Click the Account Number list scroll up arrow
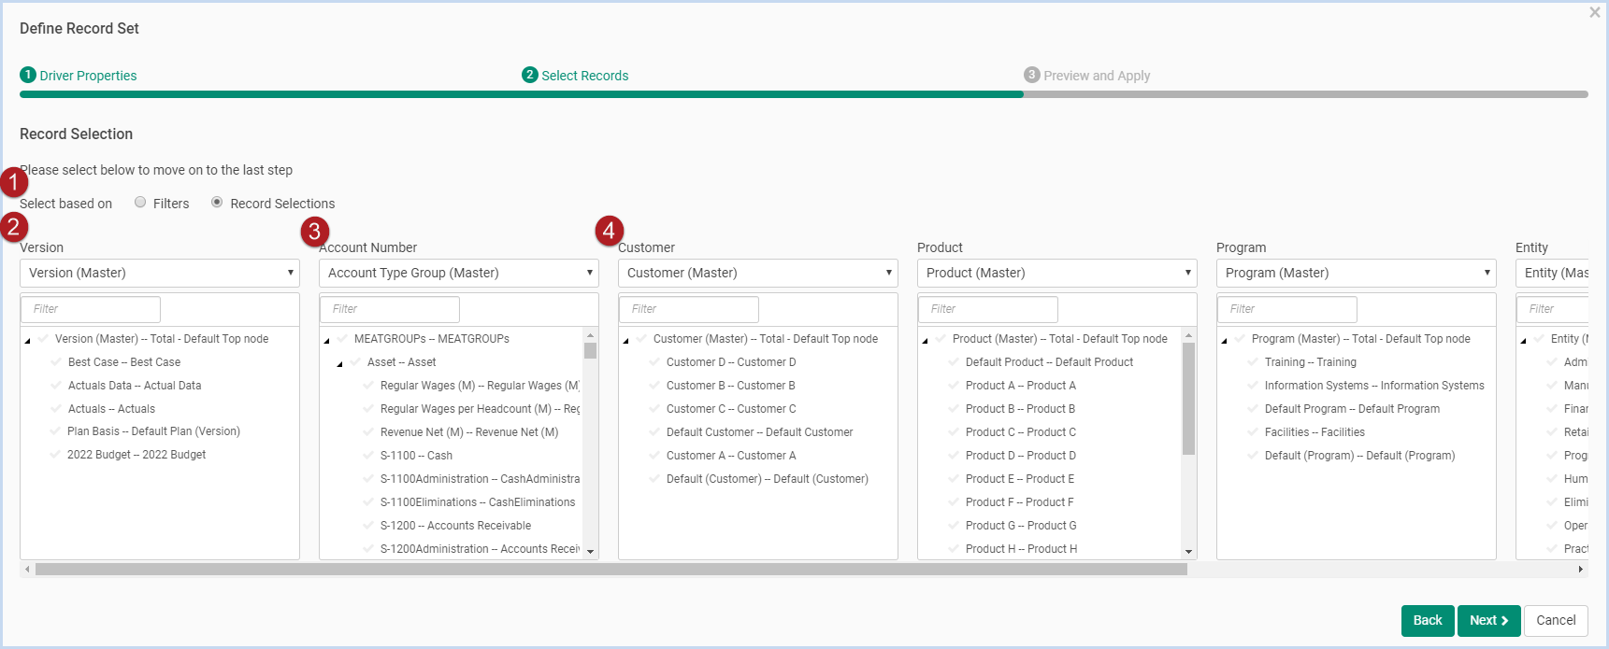 pos(590,334)
